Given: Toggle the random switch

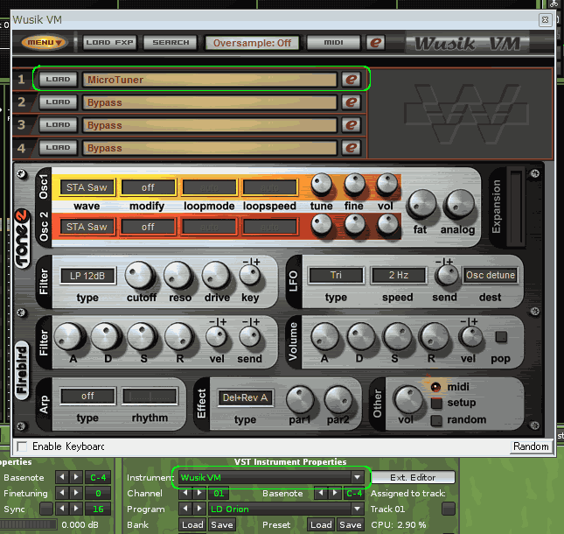Looking at the screenshot, I should click(x=436, y=420).
